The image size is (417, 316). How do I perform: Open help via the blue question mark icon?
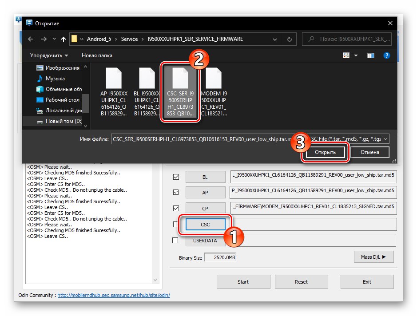(387, 55)
